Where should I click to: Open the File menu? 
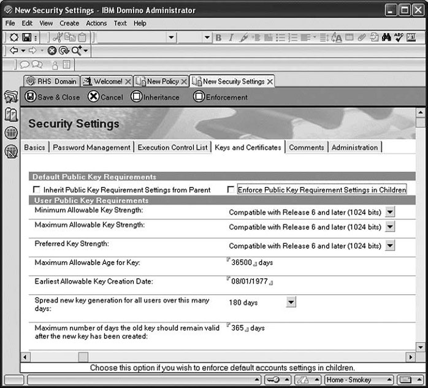[10, 23]
